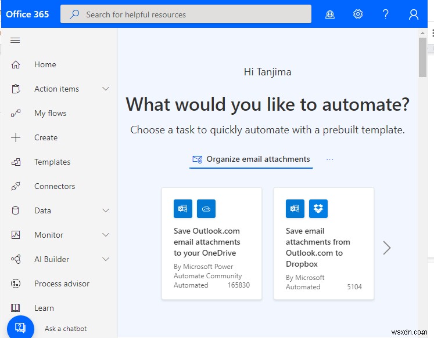The image size is (434, 338).
Task: Open the Help question mark icon
Action: pyautogui.click(x=386, y=14)
